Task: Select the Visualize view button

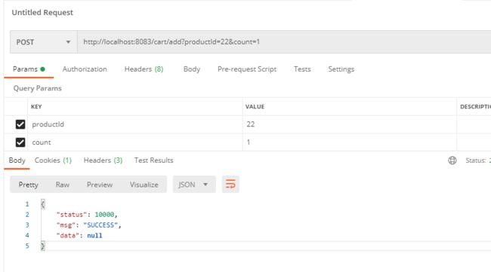Action: (x=144, y=185)
